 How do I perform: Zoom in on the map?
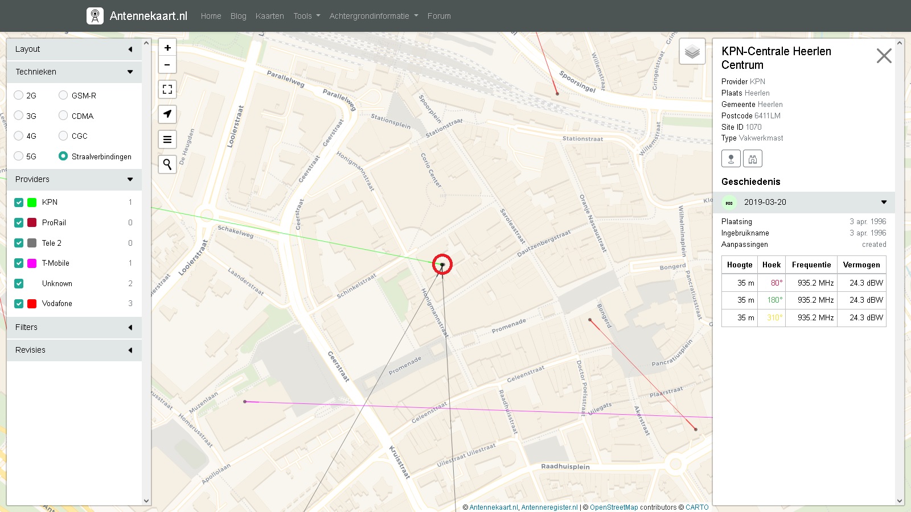(x=167, y=48)
